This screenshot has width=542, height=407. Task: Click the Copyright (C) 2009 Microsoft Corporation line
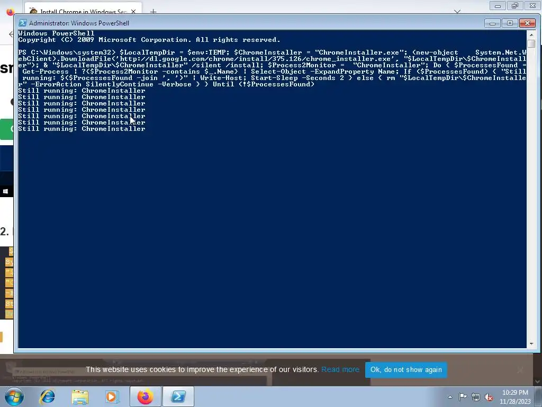(x=149, y=40)
